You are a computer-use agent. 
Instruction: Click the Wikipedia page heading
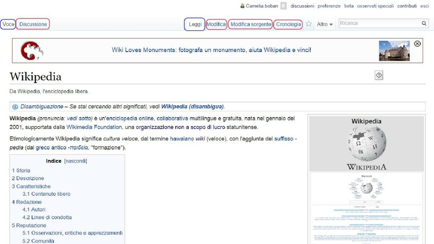coord(35,76)
